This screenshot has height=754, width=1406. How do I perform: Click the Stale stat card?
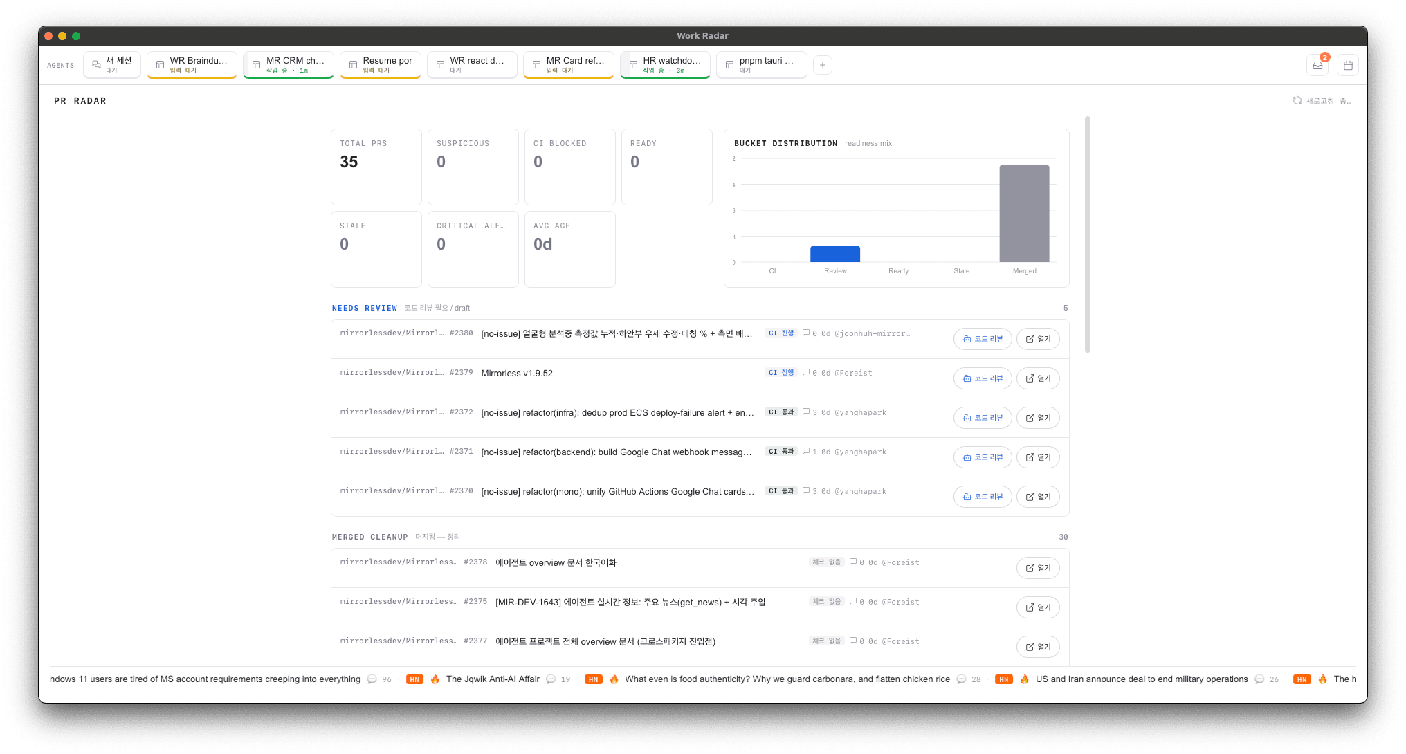(x=376, y=249)
